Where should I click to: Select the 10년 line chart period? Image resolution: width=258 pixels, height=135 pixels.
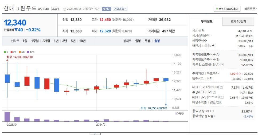click(82, 41)
